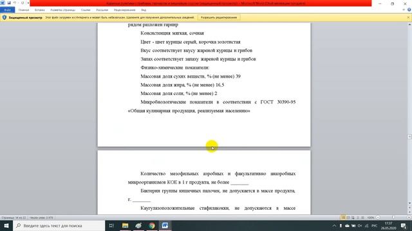Click the page count in status bar
The image size is (412, 231).
pos(14,218)
